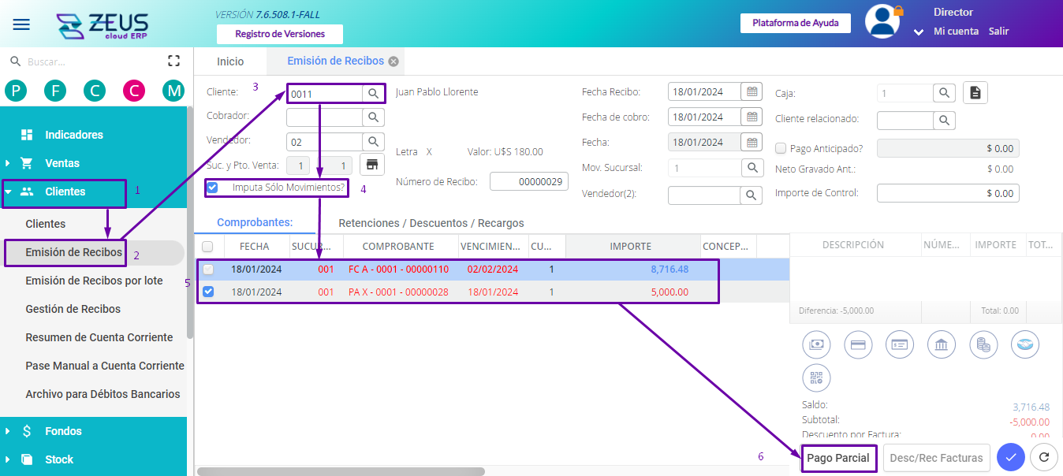
Task: Click the Pago Parcial button
Action: [838, 458]
